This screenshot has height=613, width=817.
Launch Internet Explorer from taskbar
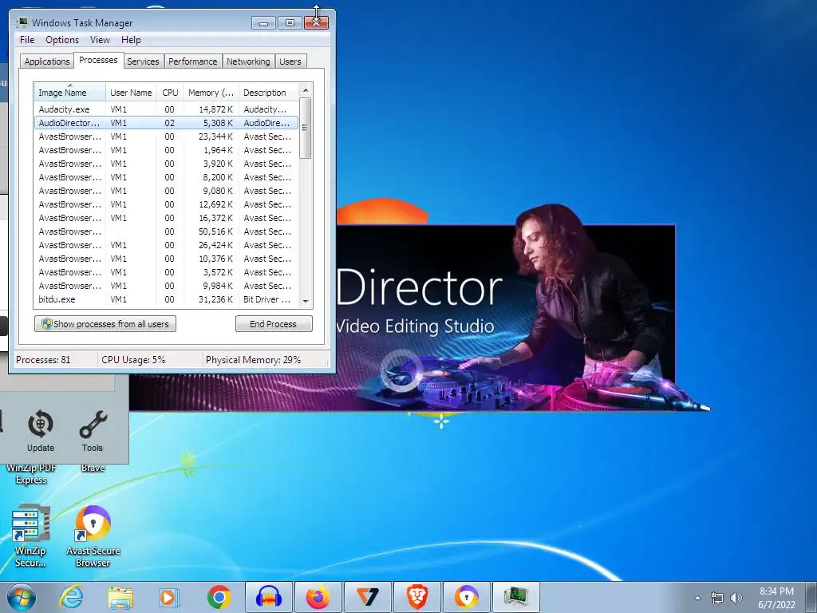[71, 597]
